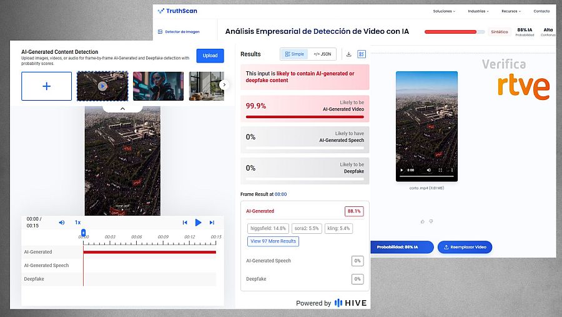Switch results to Simple view
This screenshot has height=317, width=562.
point(294,54)
